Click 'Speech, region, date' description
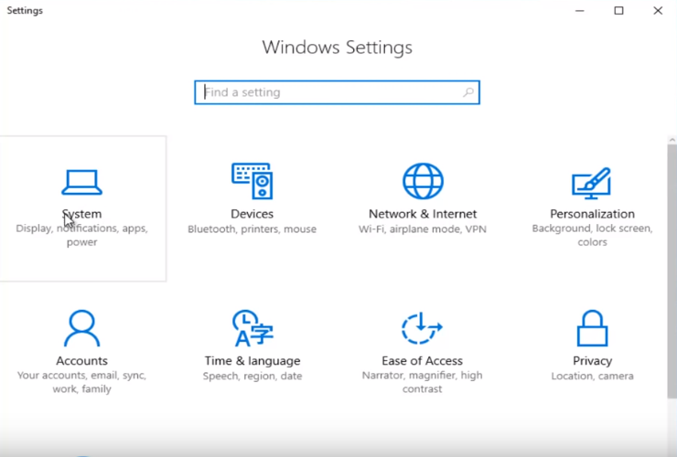 (x=253, y=377)
